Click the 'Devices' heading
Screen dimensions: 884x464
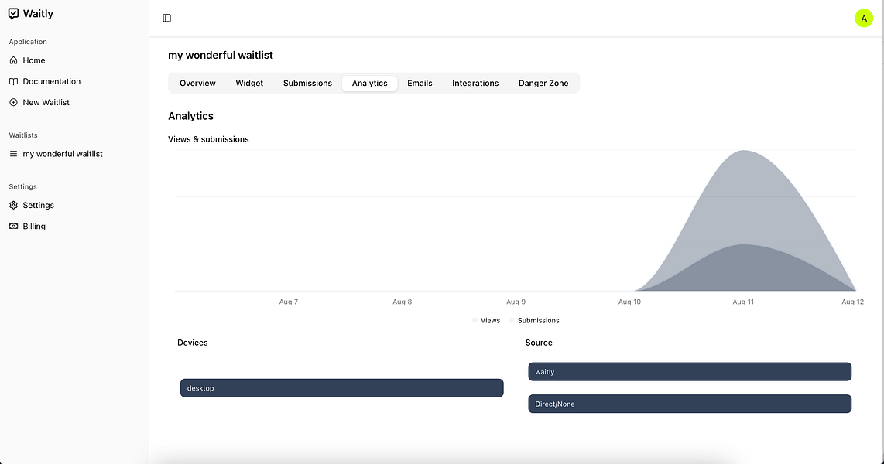pos(192,343)
